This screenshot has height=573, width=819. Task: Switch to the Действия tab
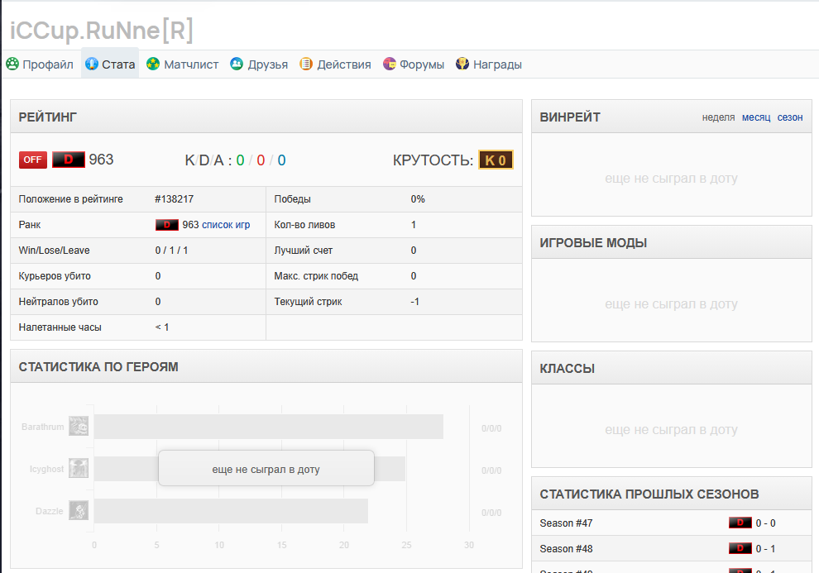tap(335, 64)
